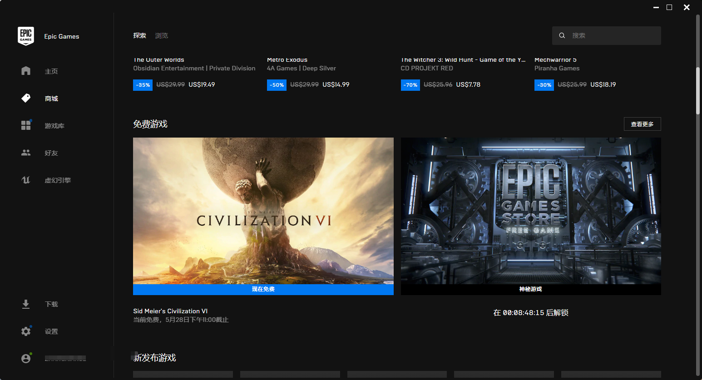Select the 商城 store tag icon
The height and width of the screenshot is (380, 702).
pyautogui.click(x=26, y=98)
